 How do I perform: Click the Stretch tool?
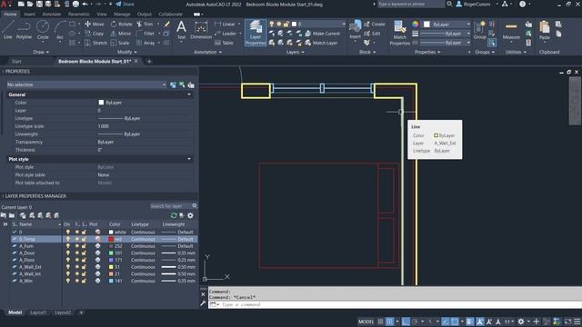point(95,43)
